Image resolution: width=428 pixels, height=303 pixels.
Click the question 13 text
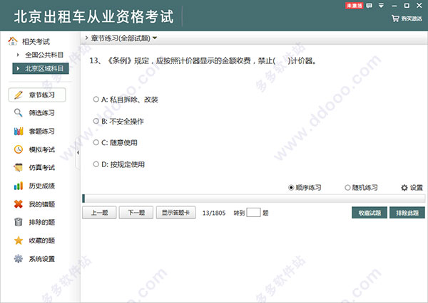click(203, 60)
